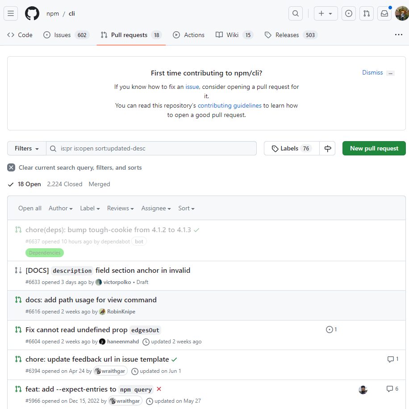This screenshot has height=409, width=409.
Task: Click wraithgar author on PR #5966
Action: pyautogui.click(x=125, y=401)
